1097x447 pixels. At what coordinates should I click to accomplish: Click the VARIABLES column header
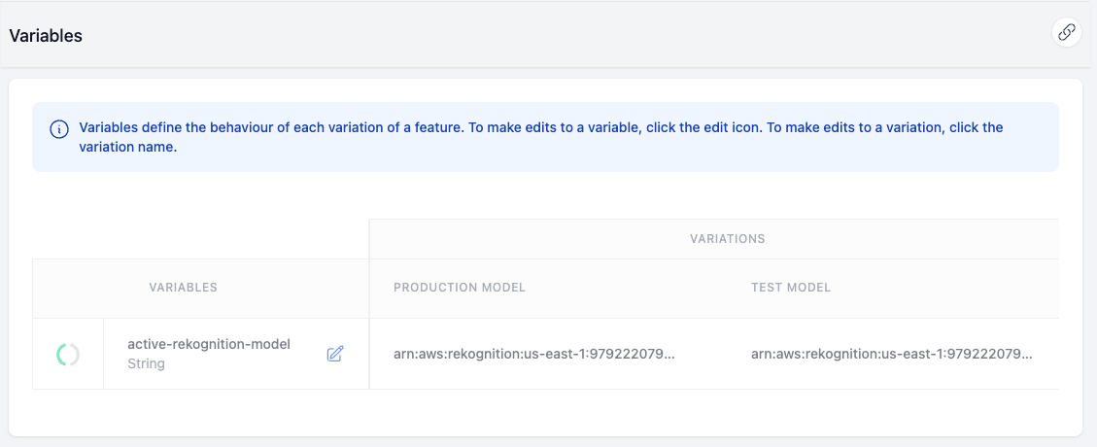point(183,288)
